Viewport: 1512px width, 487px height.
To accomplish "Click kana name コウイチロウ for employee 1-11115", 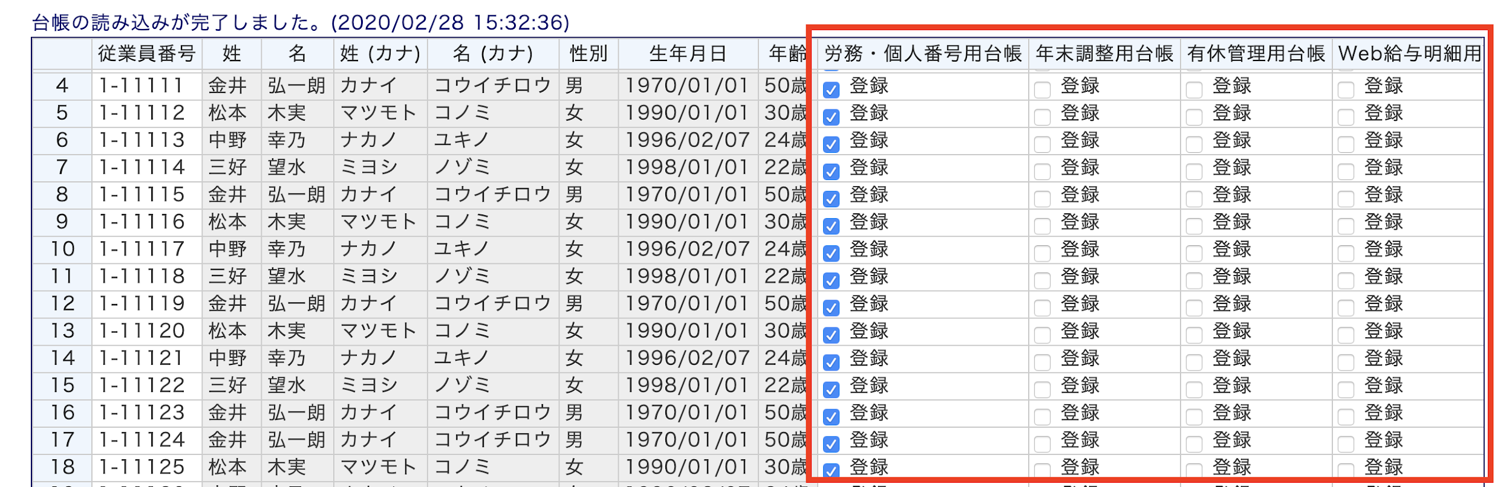I will [493, 195].
